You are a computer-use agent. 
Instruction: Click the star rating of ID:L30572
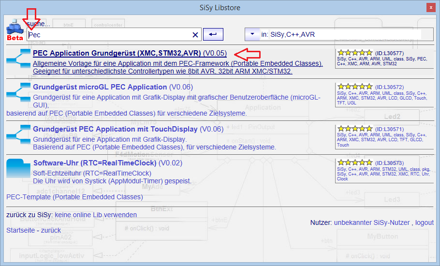click(x=355, y=87)
